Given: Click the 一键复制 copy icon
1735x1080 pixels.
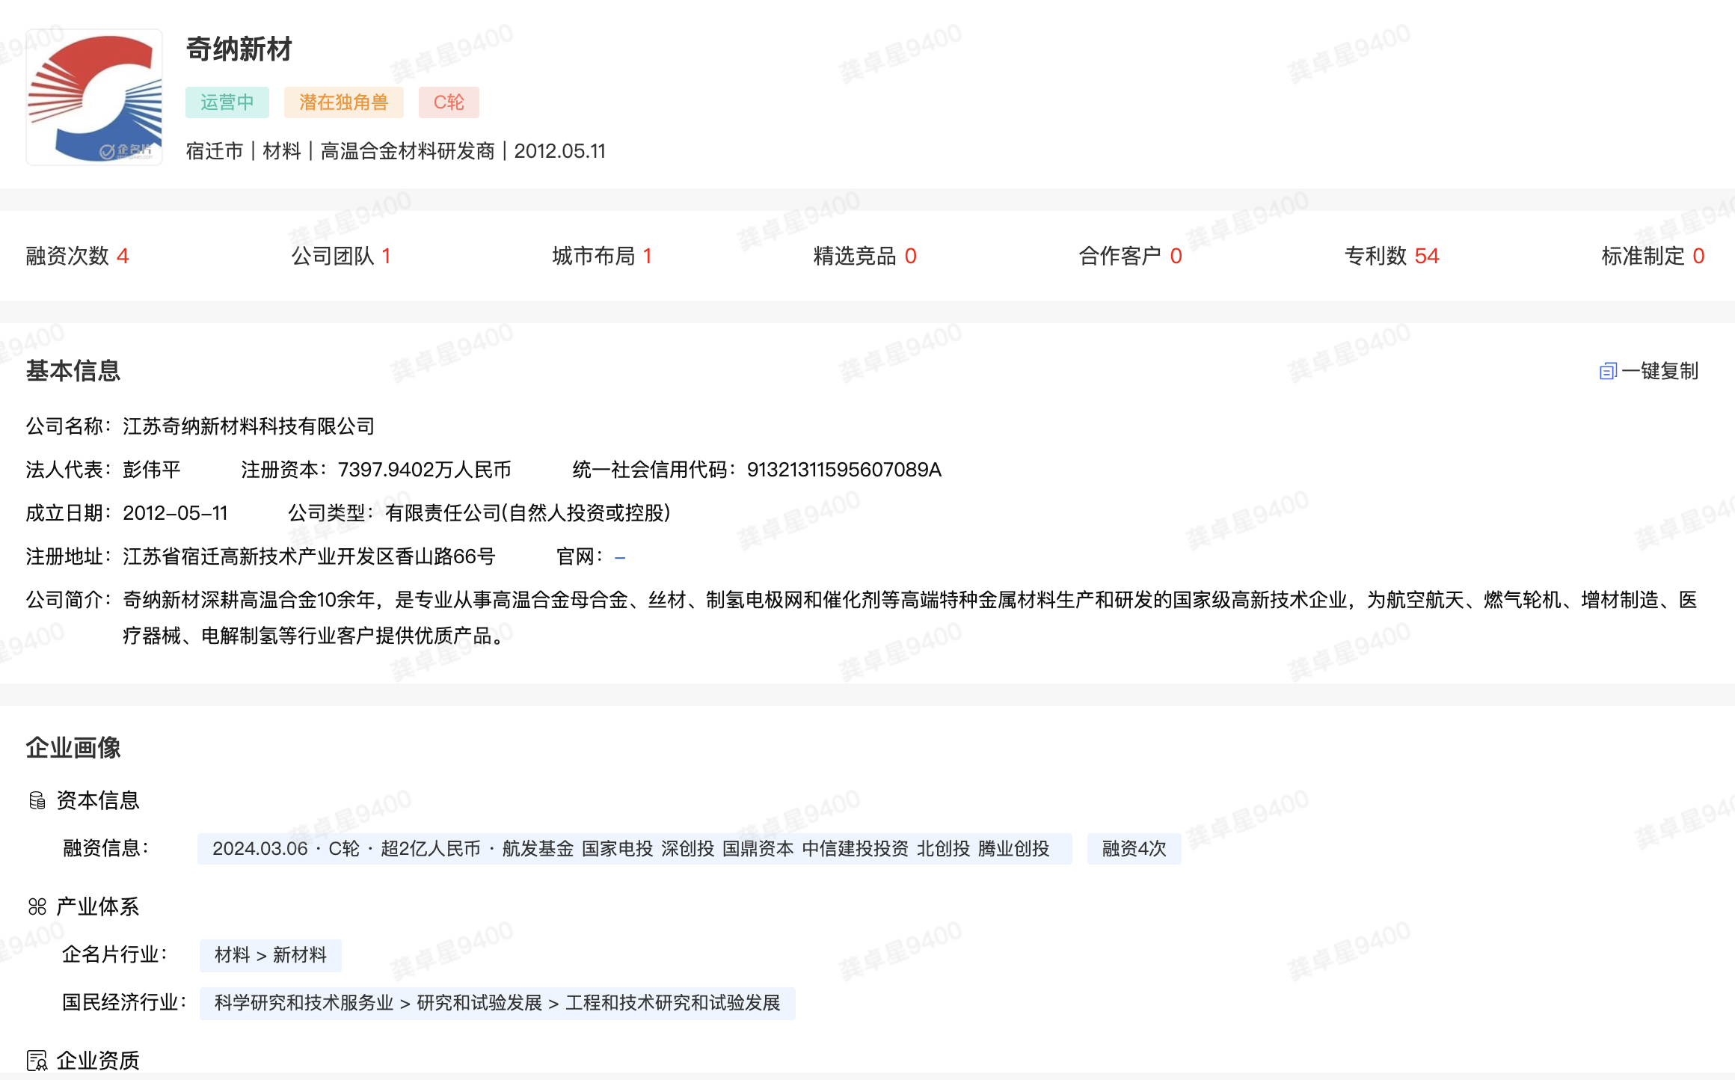Looking at the screenshot, I should click(1608, 371).
